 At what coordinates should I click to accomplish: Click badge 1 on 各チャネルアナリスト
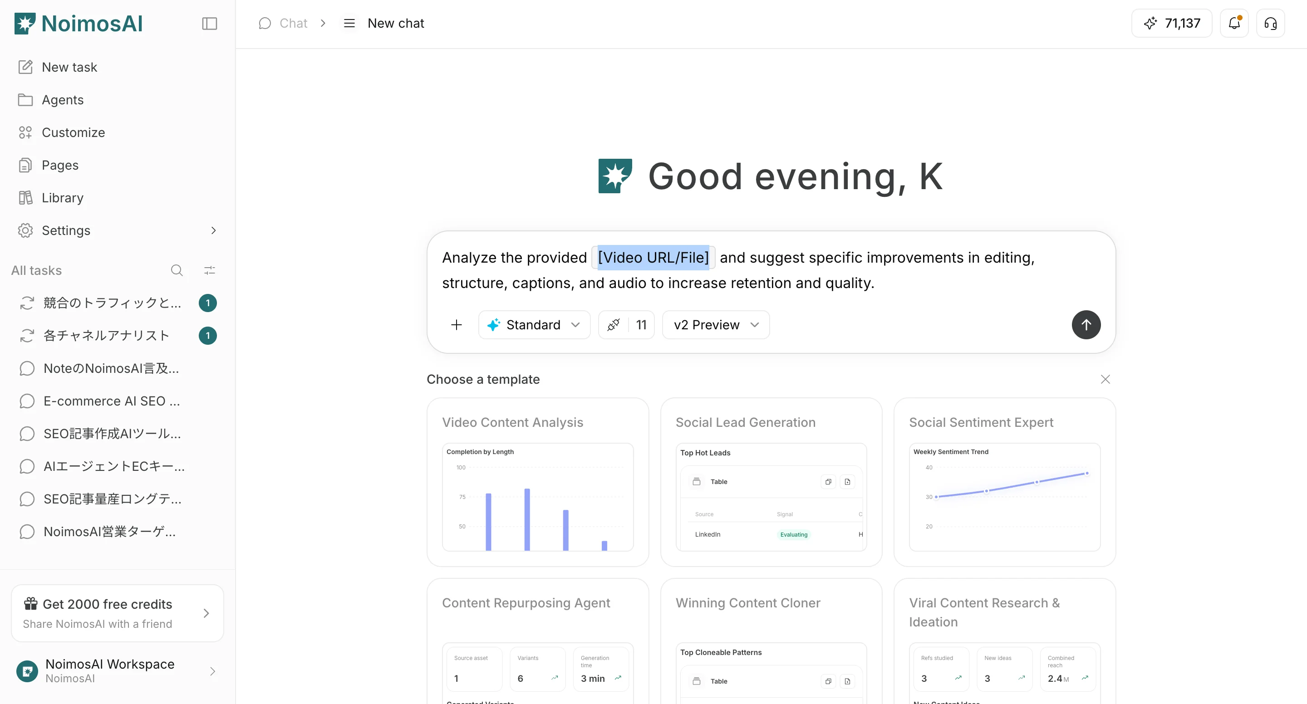pyautogui.click(x=207, y=335)
